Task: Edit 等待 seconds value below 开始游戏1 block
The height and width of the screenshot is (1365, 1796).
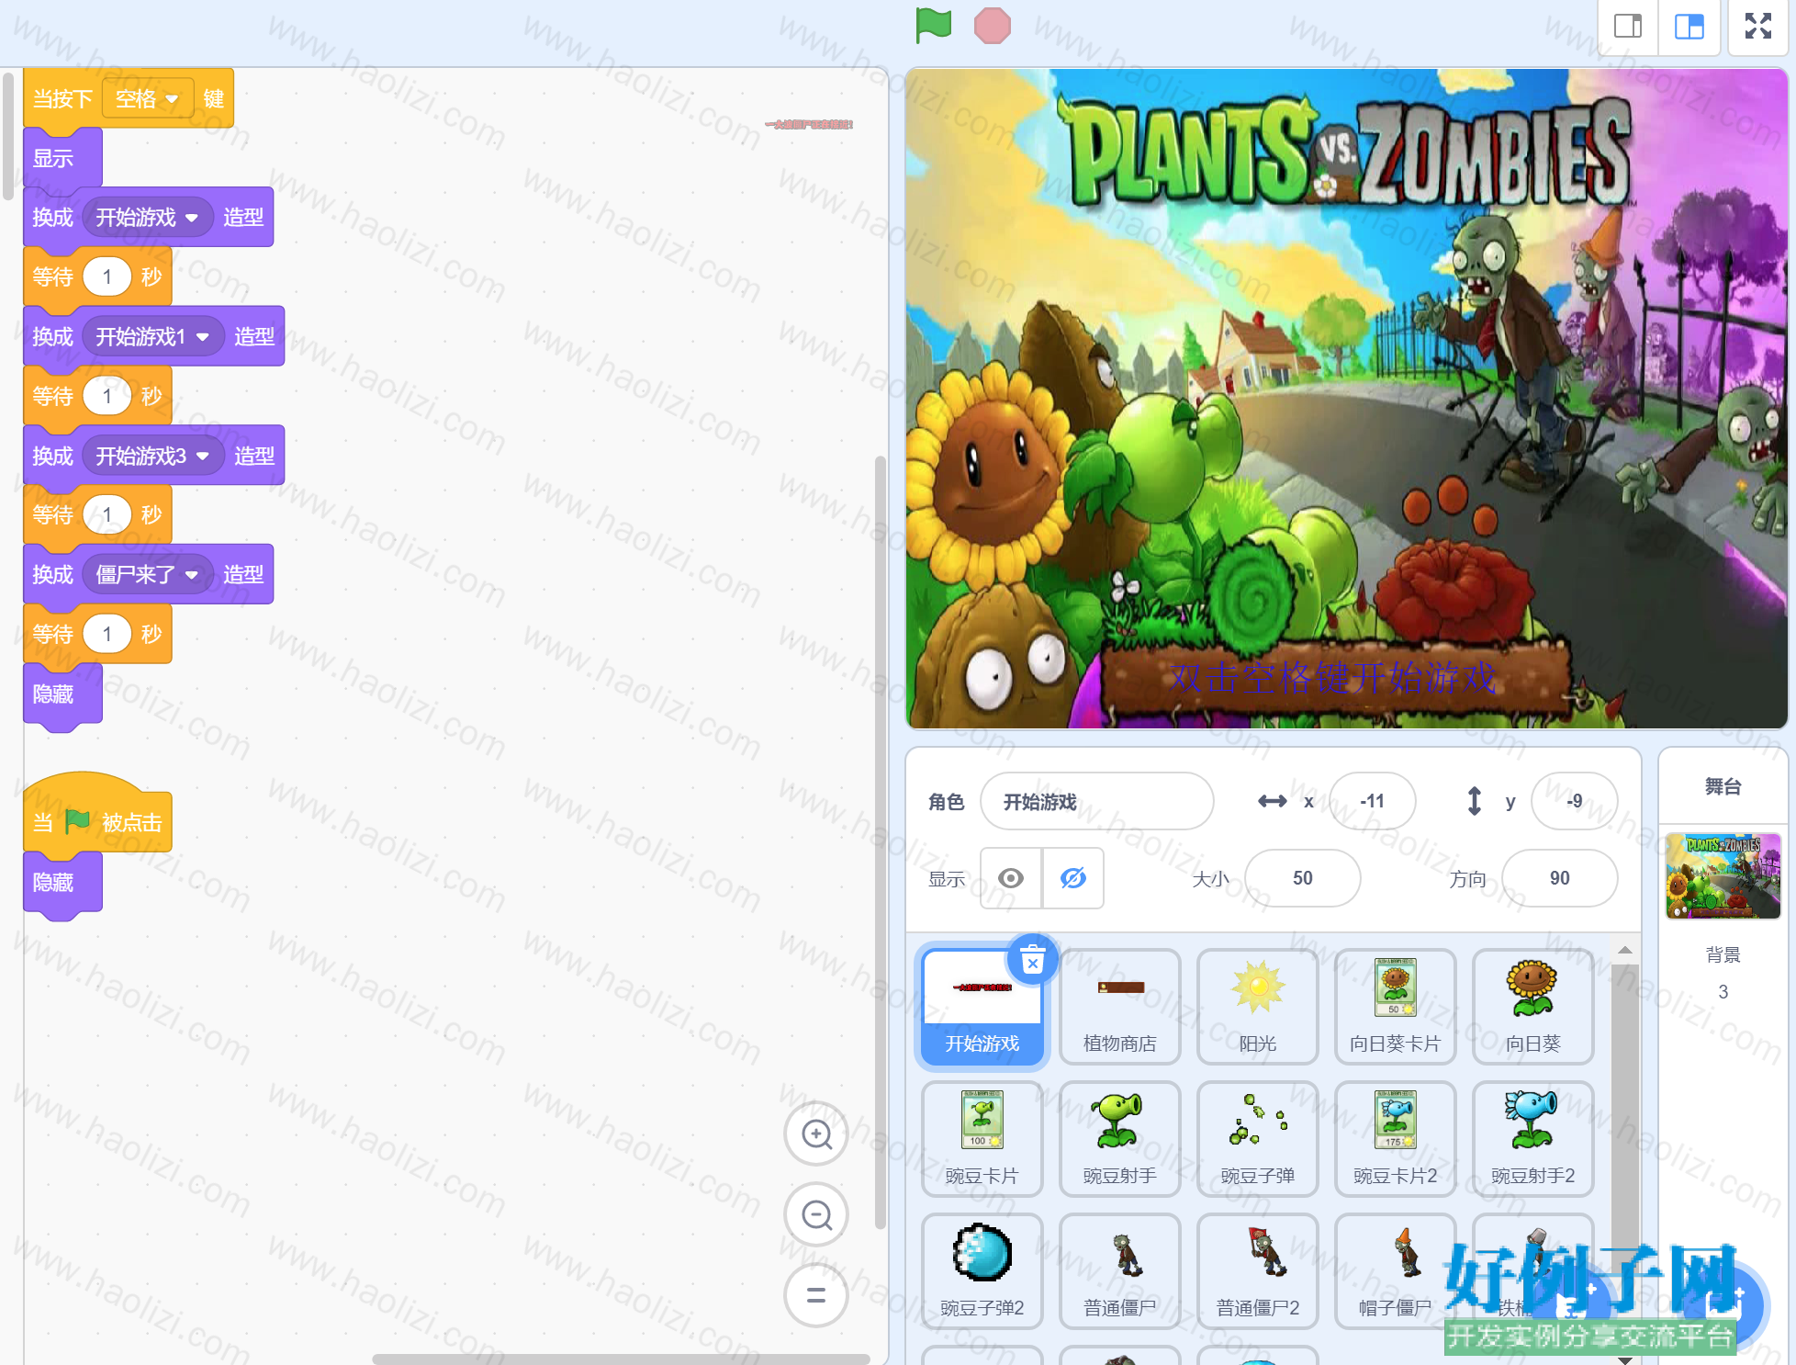Action: coord(107,397)
